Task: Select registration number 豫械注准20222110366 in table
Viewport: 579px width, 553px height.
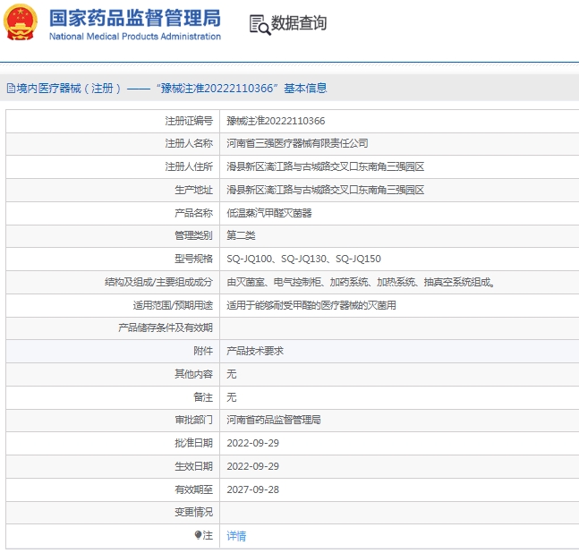Action: [x=276, y=121]
